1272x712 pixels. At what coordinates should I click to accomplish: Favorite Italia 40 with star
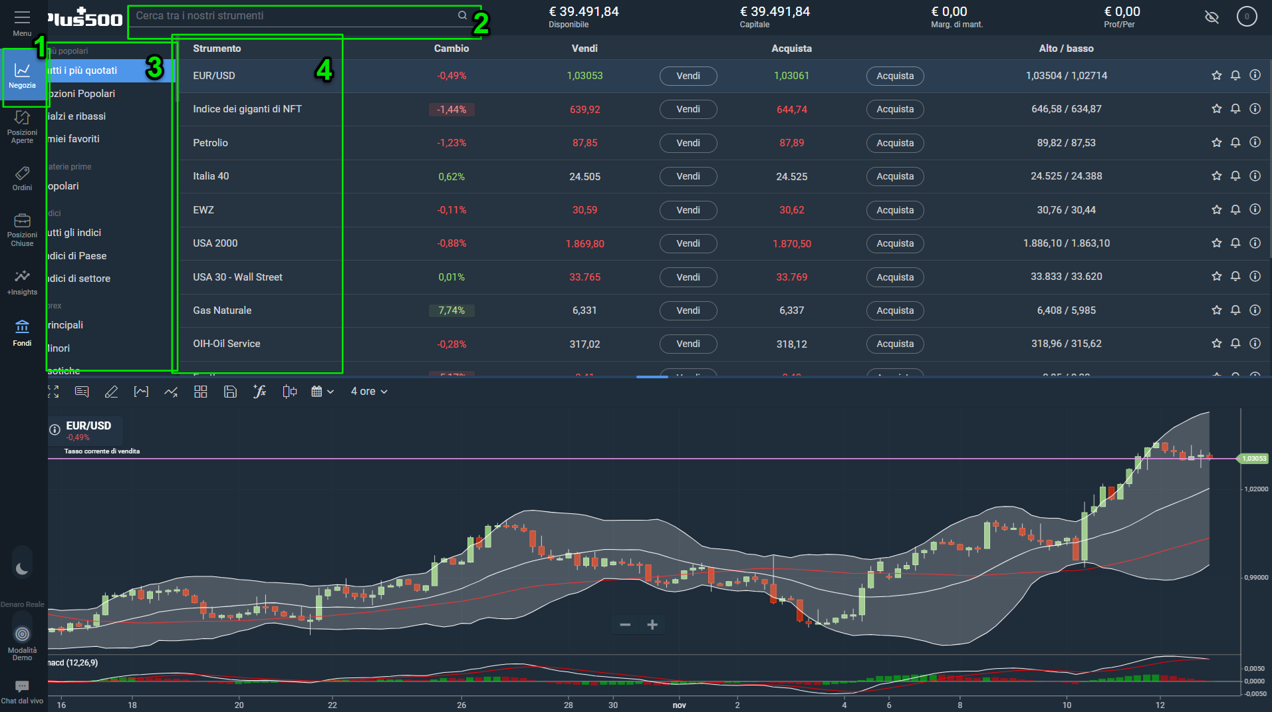pyautogui.click(x=1216, y=176)
